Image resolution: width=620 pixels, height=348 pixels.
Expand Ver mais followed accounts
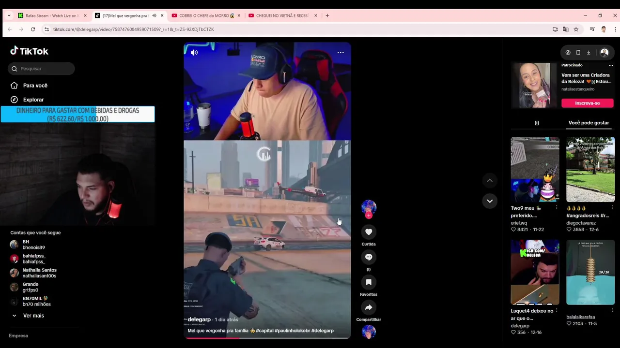(x=28, y=316)
